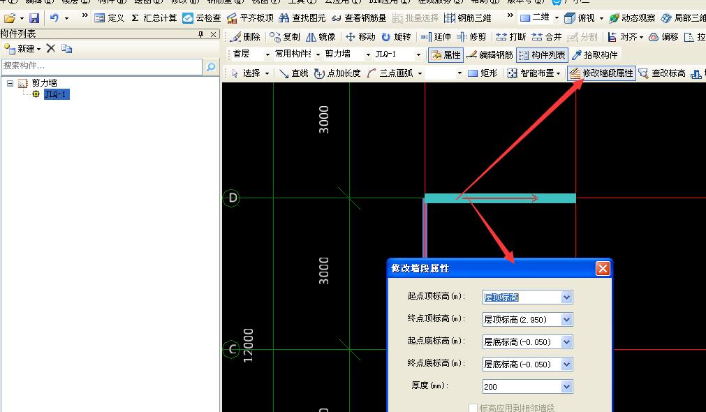The height and width of the screenshot is (412, 706).
Task: Activate 拾取构件 pick component tool
Action: tap(594, 55)
